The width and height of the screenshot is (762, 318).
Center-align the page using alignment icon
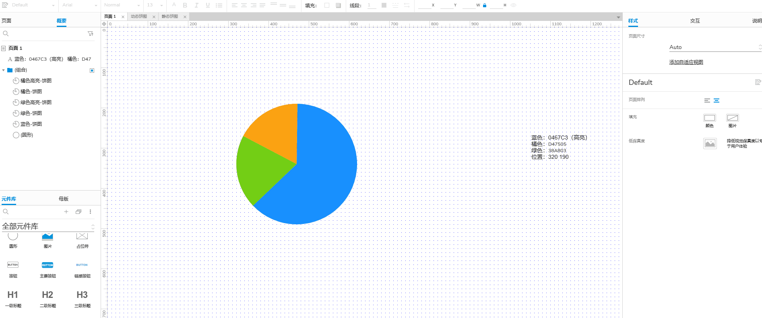717,101
